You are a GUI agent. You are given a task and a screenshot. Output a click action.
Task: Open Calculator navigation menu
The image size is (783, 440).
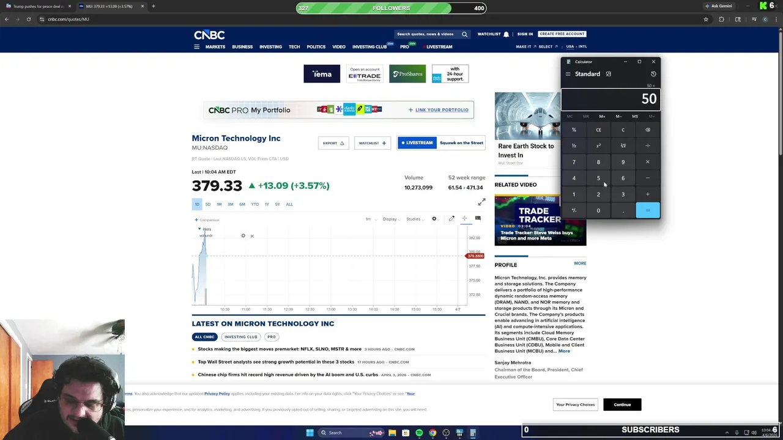[568, 74]
